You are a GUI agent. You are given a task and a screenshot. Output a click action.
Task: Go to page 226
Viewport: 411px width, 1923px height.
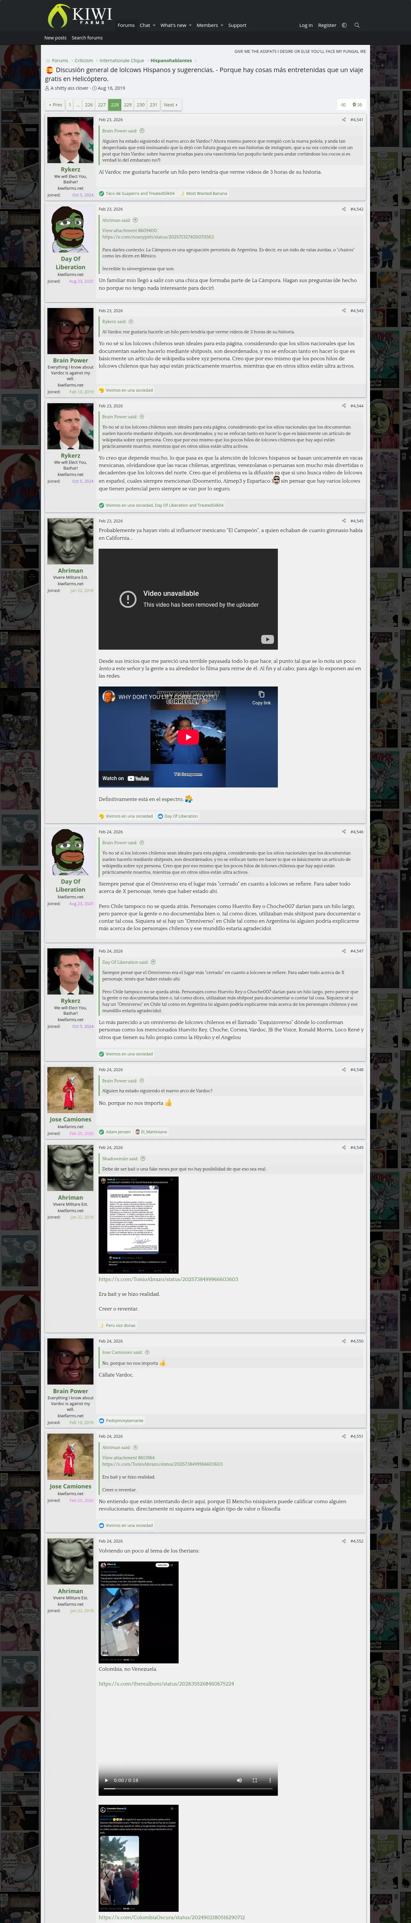[89, 105]
